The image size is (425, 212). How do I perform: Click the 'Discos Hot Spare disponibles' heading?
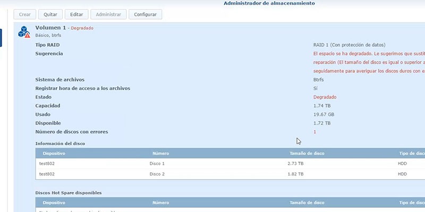[x=69, y=193]
